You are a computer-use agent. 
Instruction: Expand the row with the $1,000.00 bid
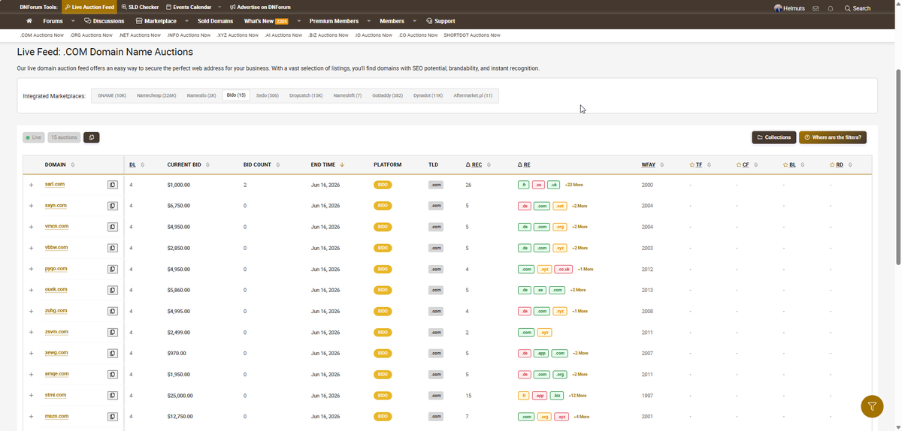(x=31, y=185)
